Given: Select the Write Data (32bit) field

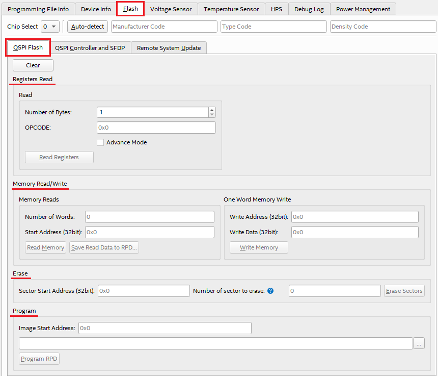Looking at the screenshot, I should coord(354,232).
